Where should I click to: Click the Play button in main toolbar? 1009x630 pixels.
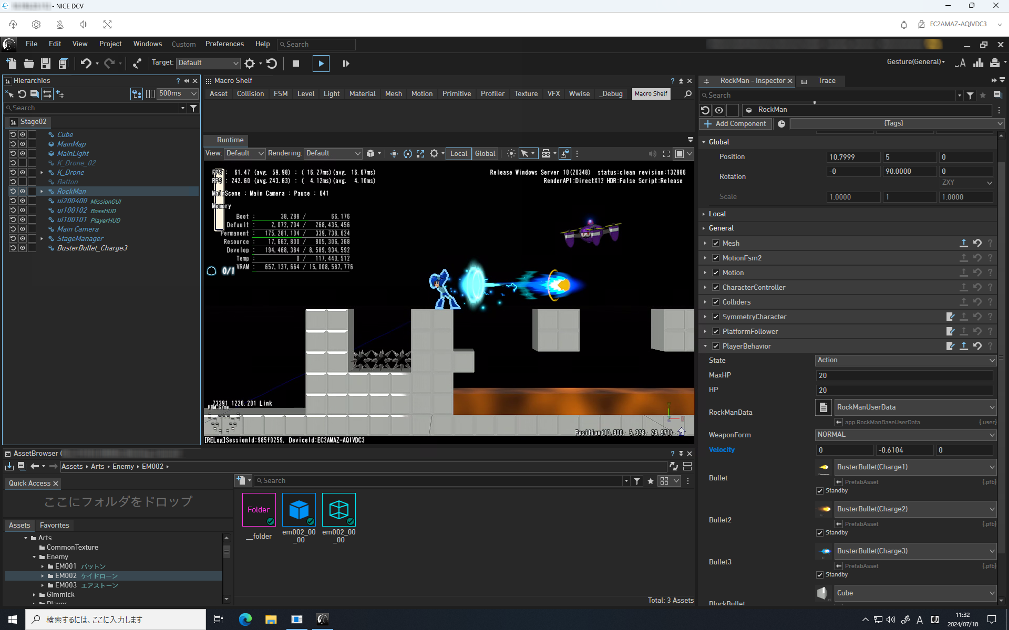(321, 64)
